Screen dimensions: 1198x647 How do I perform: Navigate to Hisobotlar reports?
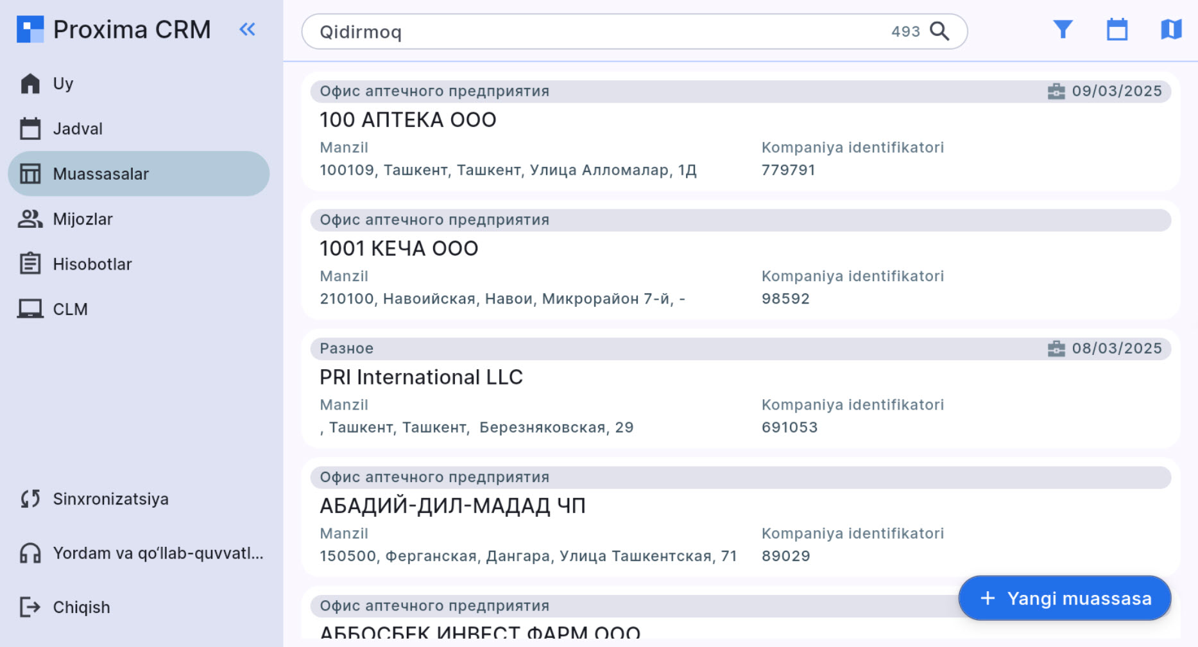(x=92, y=264)
